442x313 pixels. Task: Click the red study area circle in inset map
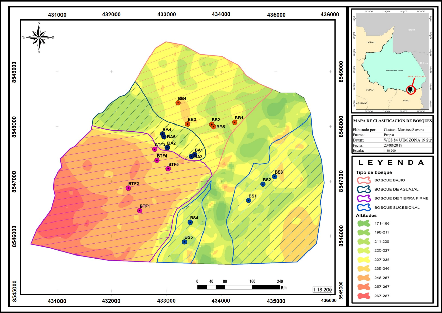click(x=410, y=89)
